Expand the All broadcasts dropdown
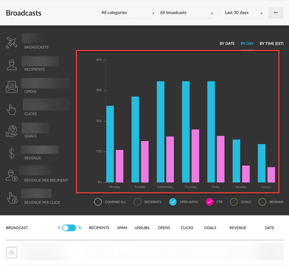Screen dimensions: 289x267 (186, 13)
